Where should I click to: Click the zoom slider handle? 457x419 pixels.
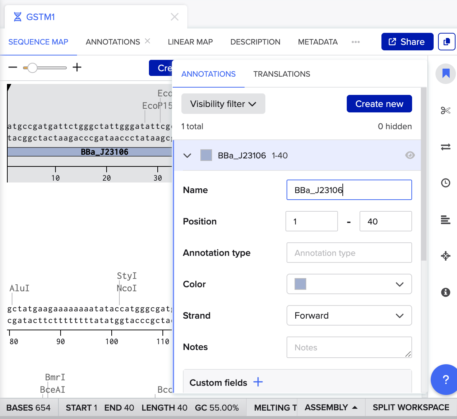pos(32,68)
